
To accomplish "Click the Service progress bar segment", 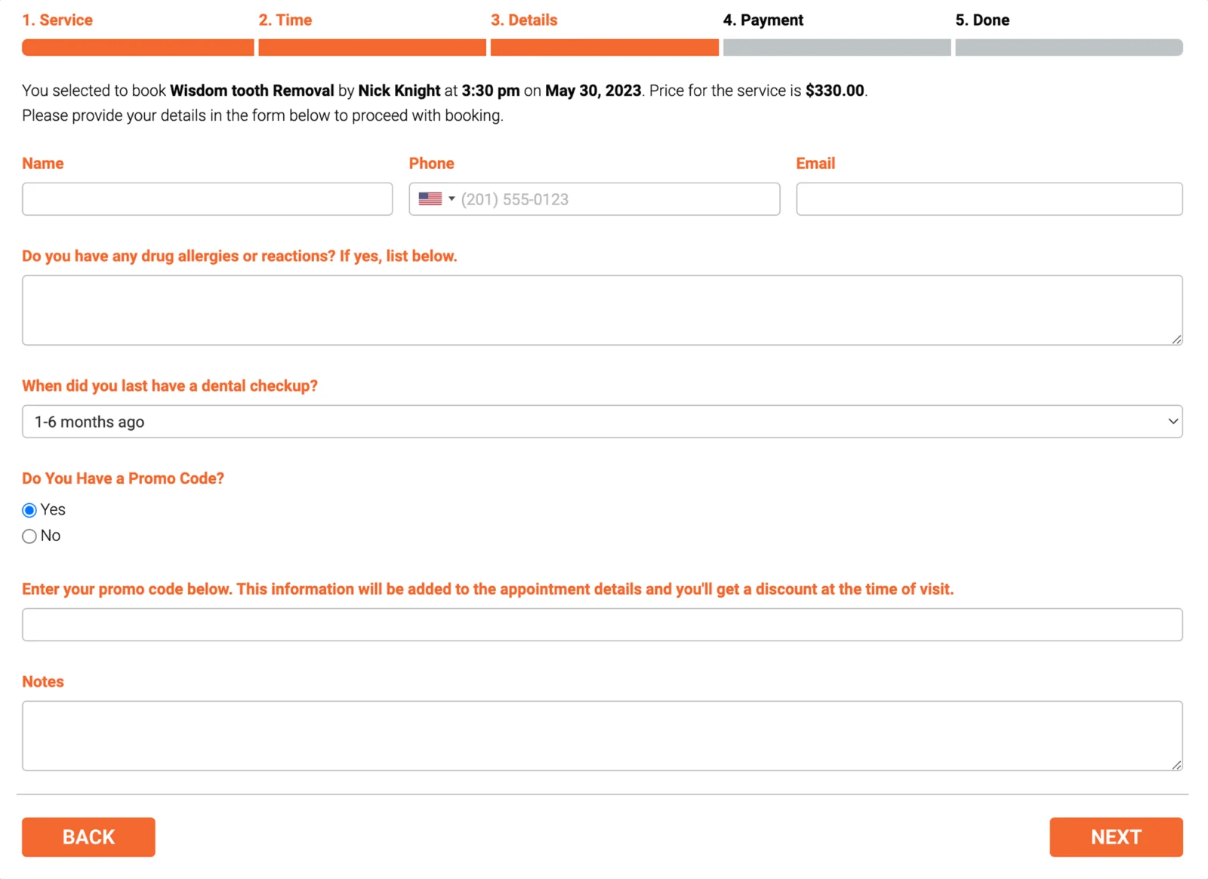I will pyautogui.click(x=138, y=48).
